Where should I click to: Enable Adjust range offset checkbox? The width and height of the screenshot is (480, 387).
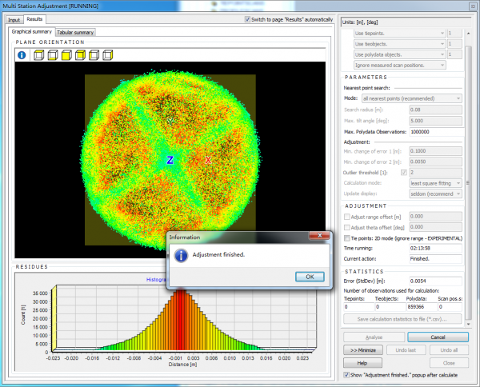347,217
